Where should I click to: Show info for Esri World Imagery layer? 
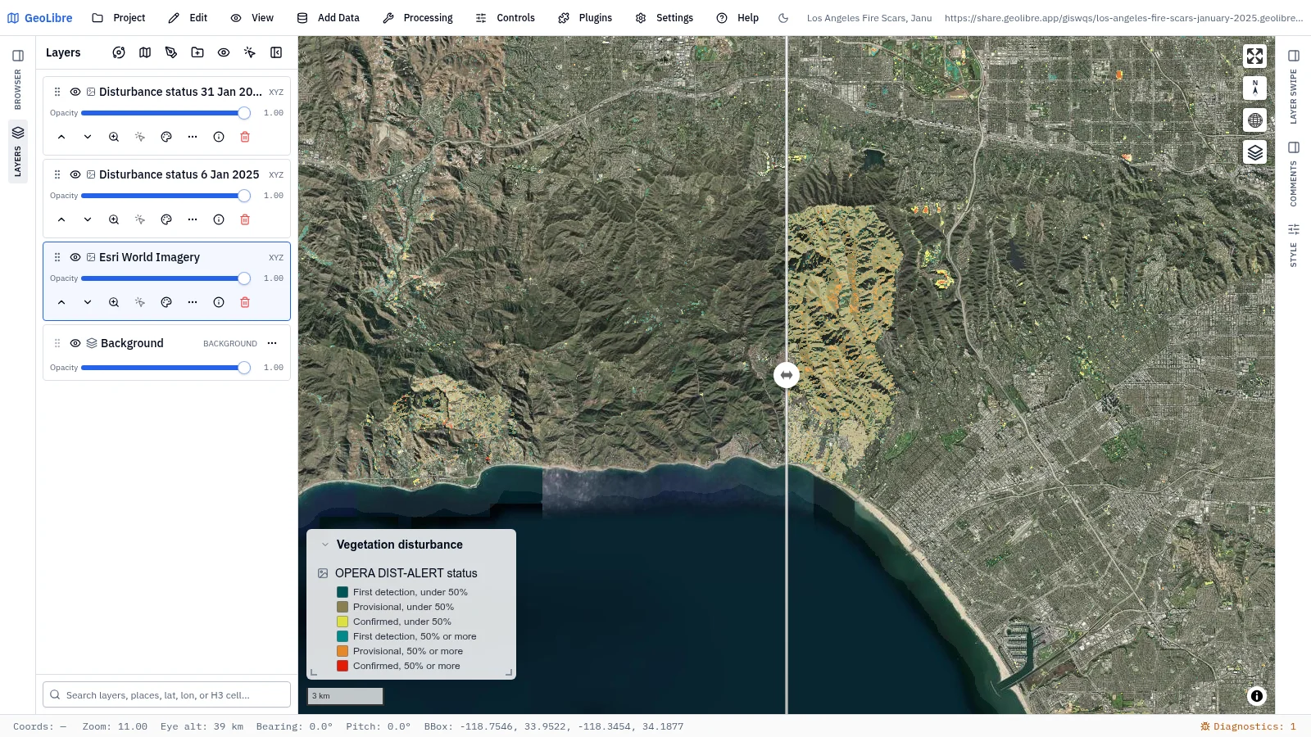pyautogui.click(x=219, y=302)
